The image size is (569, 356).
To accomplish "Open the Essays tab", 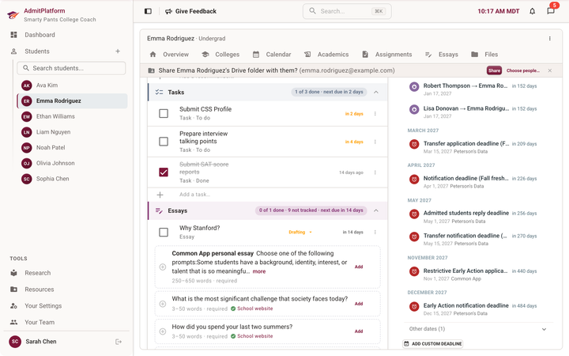I will coord(441,55).
